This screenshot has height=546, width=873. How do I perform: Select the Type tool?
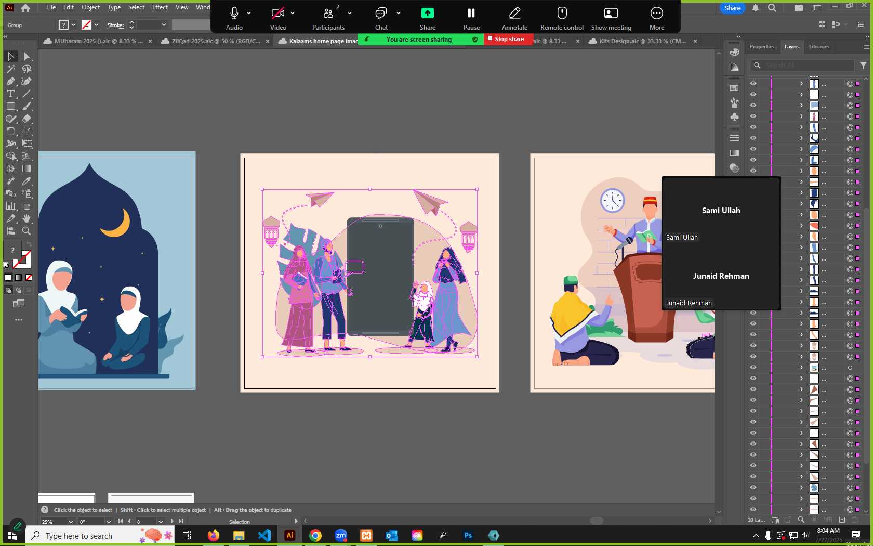(10, 94)
